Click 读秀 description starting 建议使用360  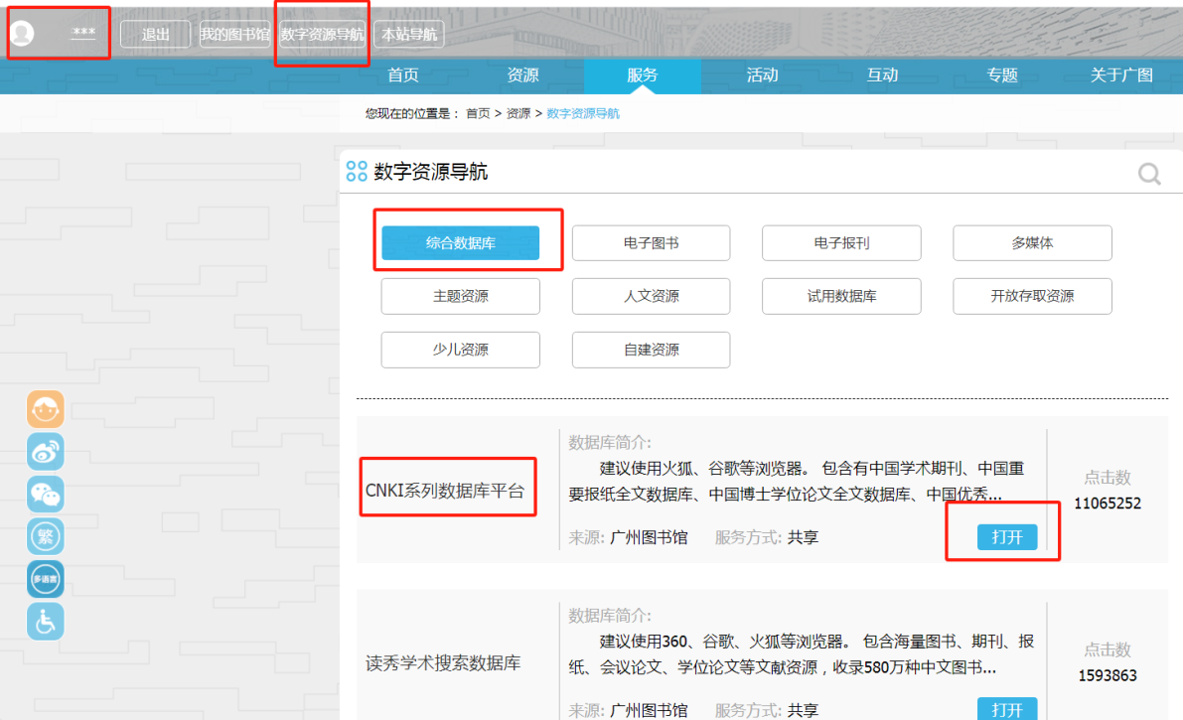802,654
